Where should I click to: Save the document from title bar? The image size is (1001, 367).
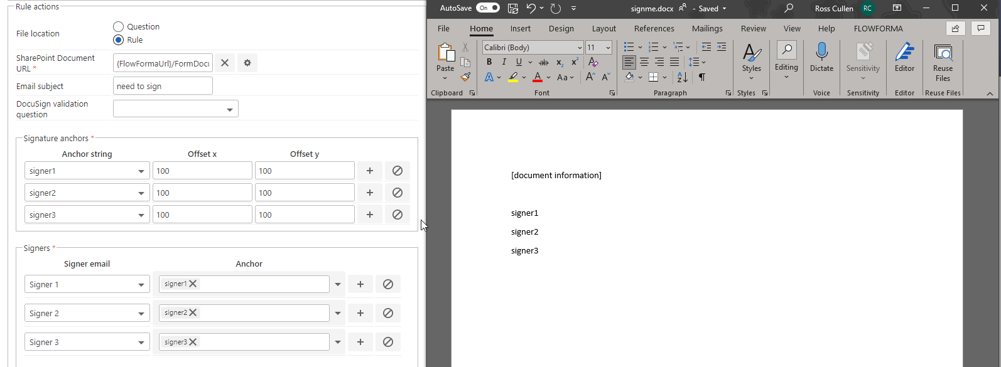pos(513,8)
